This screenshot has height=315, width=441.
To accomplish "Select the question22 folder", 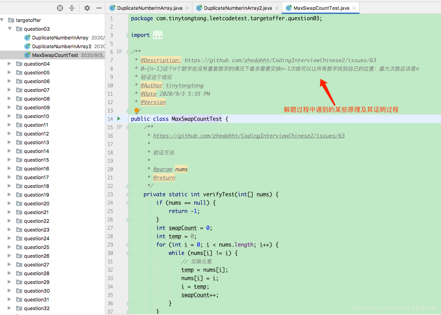I will (x=36, y=221).
